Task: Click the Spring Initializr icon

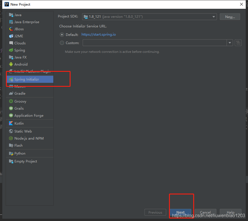Action: click(11, 79)
